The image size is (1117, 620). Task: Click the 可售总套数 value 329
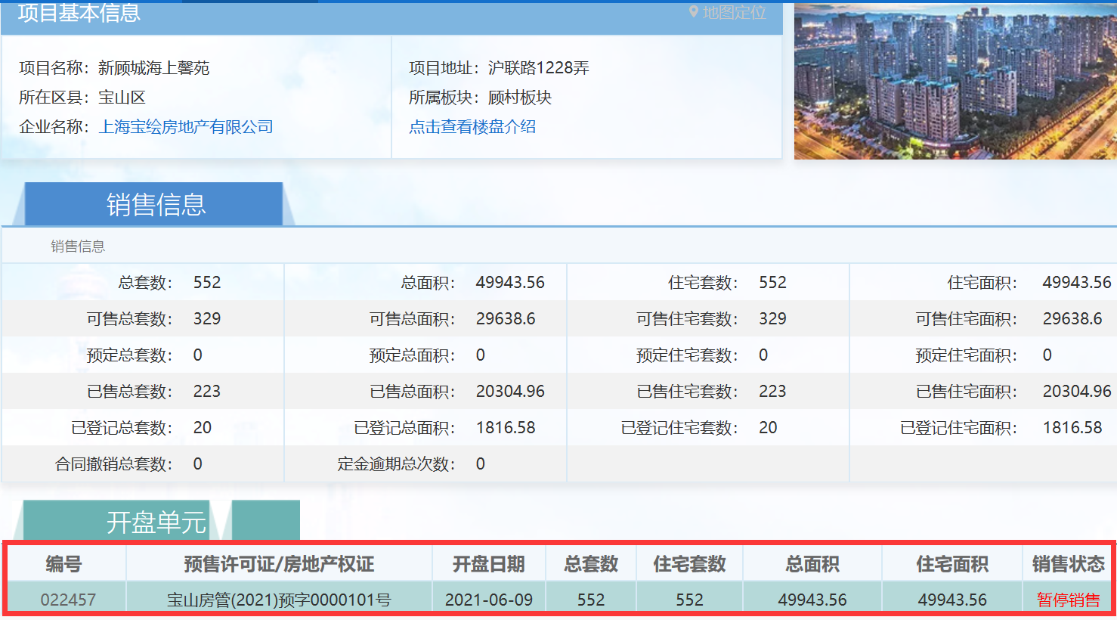pyautogui.click(x=207, y=319)
